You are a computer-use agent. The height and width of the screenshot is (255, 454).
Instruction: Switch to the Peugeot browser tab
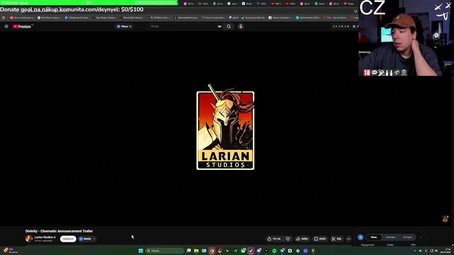point(349,4)
